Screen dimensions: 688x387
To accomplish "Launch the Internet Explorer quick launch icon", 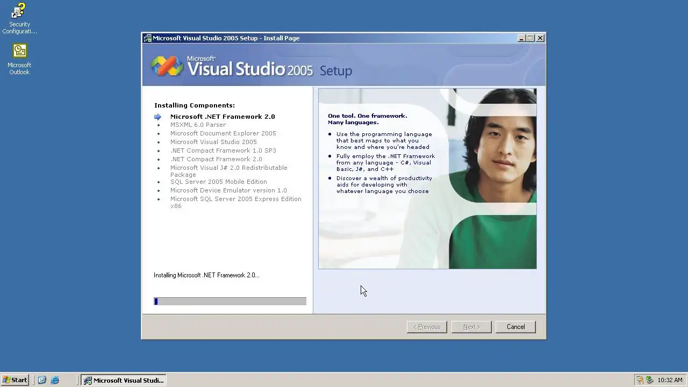I will tap(55, 380).
